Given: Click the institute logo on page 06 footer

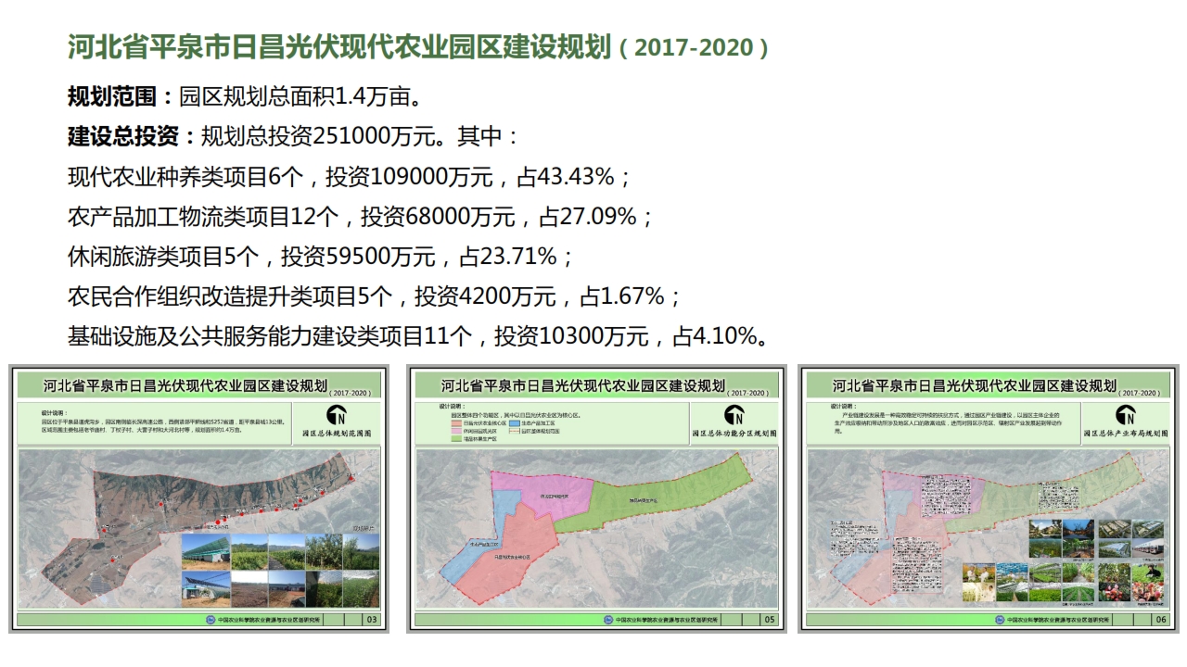Looking at the screenshot, I should click(1000, 620).
